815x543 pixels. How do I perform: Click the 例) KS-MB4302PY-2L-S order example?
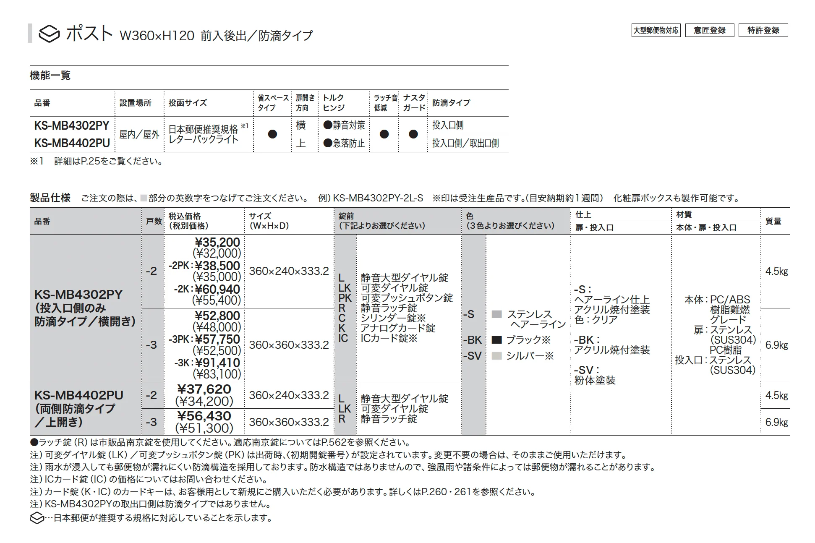click(x=371, y=198)
